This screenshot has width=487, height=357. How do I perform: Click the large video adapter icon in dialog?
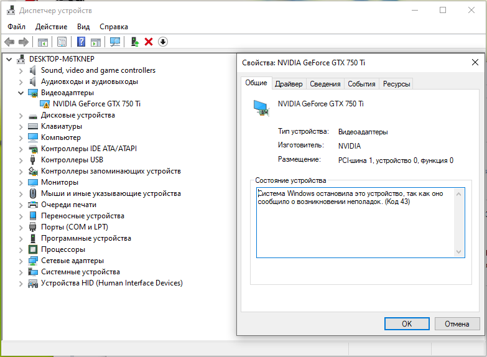(261, 108)
